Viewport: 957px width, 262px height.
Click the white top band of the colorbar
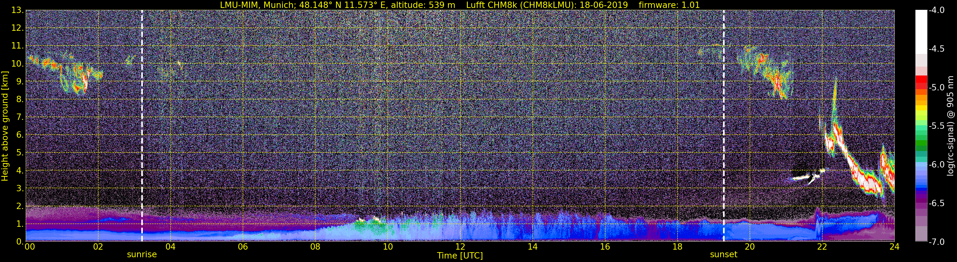[x=921, y=32]
